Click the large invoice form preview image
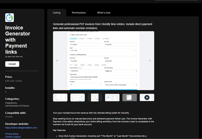This screenshot has height=139, width=202. [x=103, y=61]
